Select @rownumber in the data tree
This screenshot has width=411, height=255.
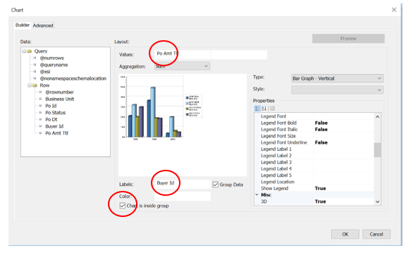coord(59,92)
